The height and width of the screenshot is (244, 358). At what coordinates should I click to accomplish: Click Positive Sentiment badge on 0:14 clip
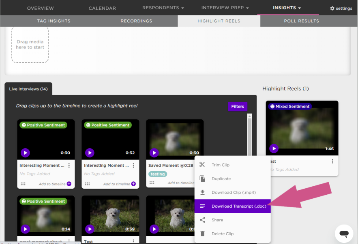click(x=43, y=201)
